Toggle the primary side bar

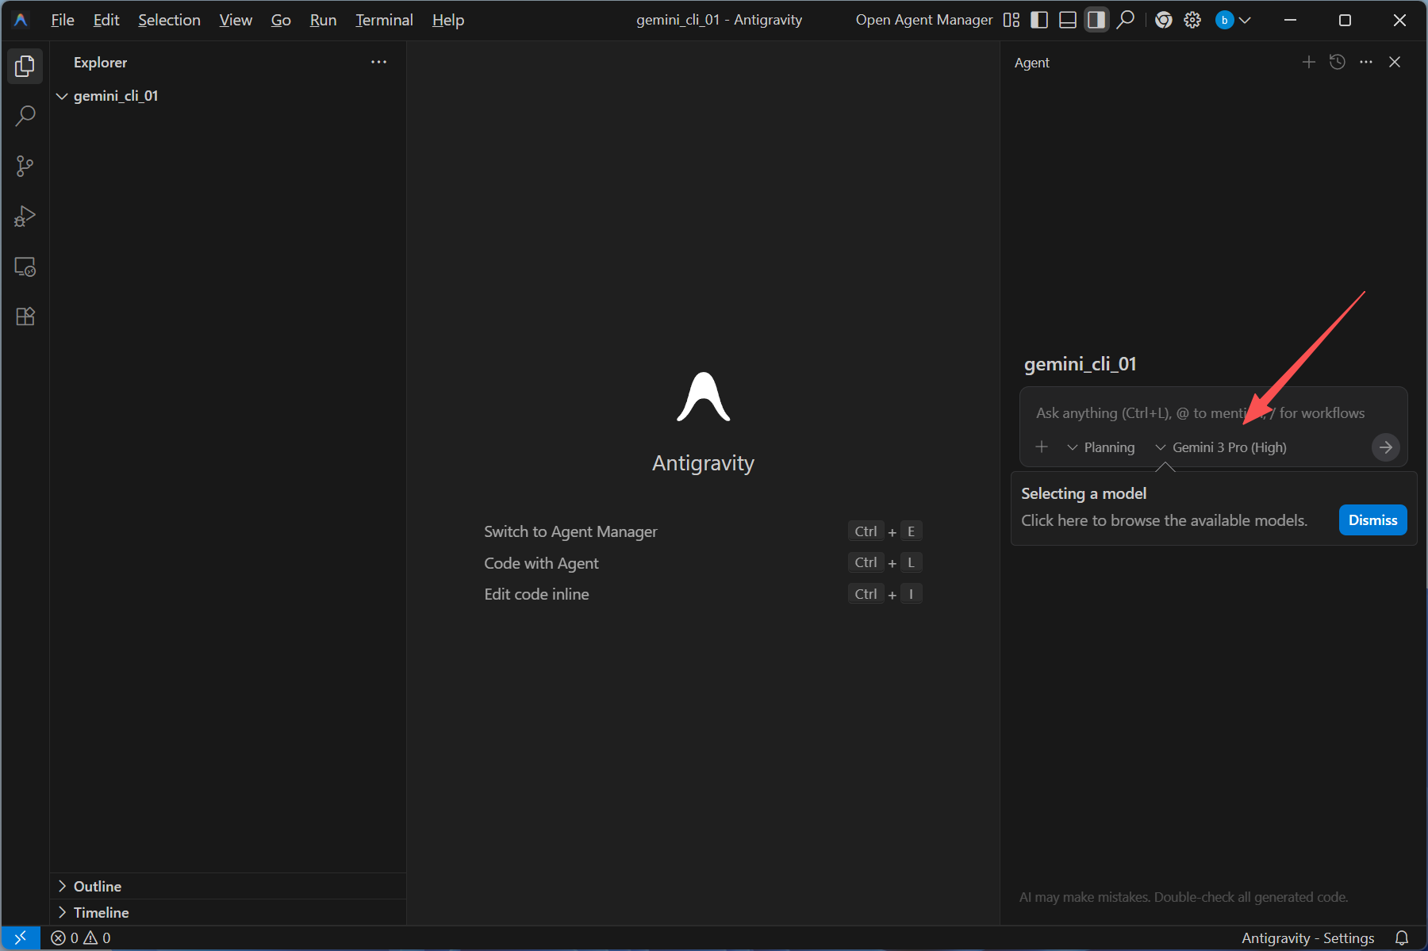click(x=1039, y=20)
